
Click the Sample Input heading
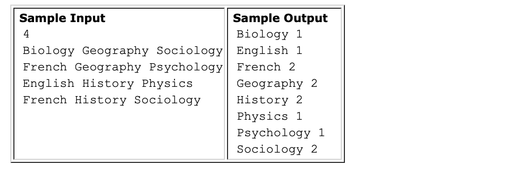point(62,18)
